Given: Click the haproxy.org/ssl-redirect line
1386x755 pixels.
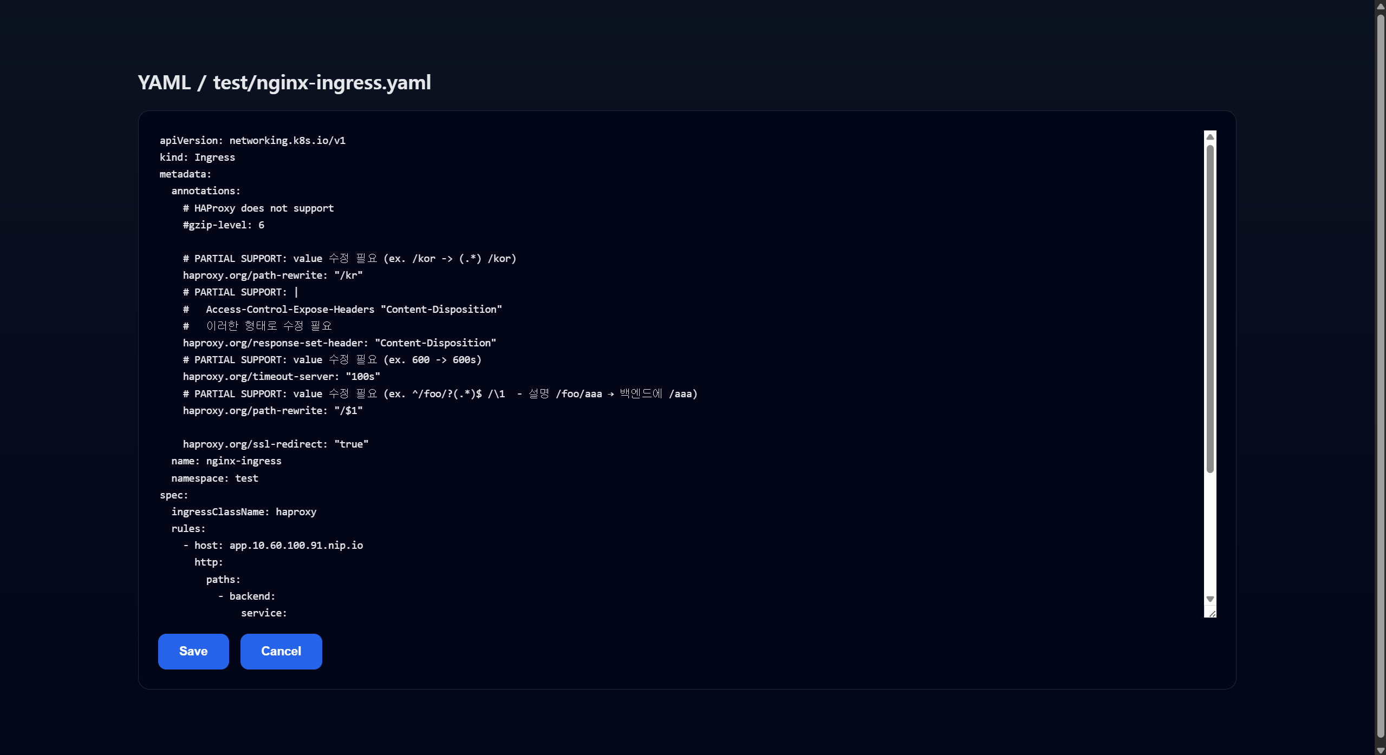Looking at the screenshot, I should point(276,444).
